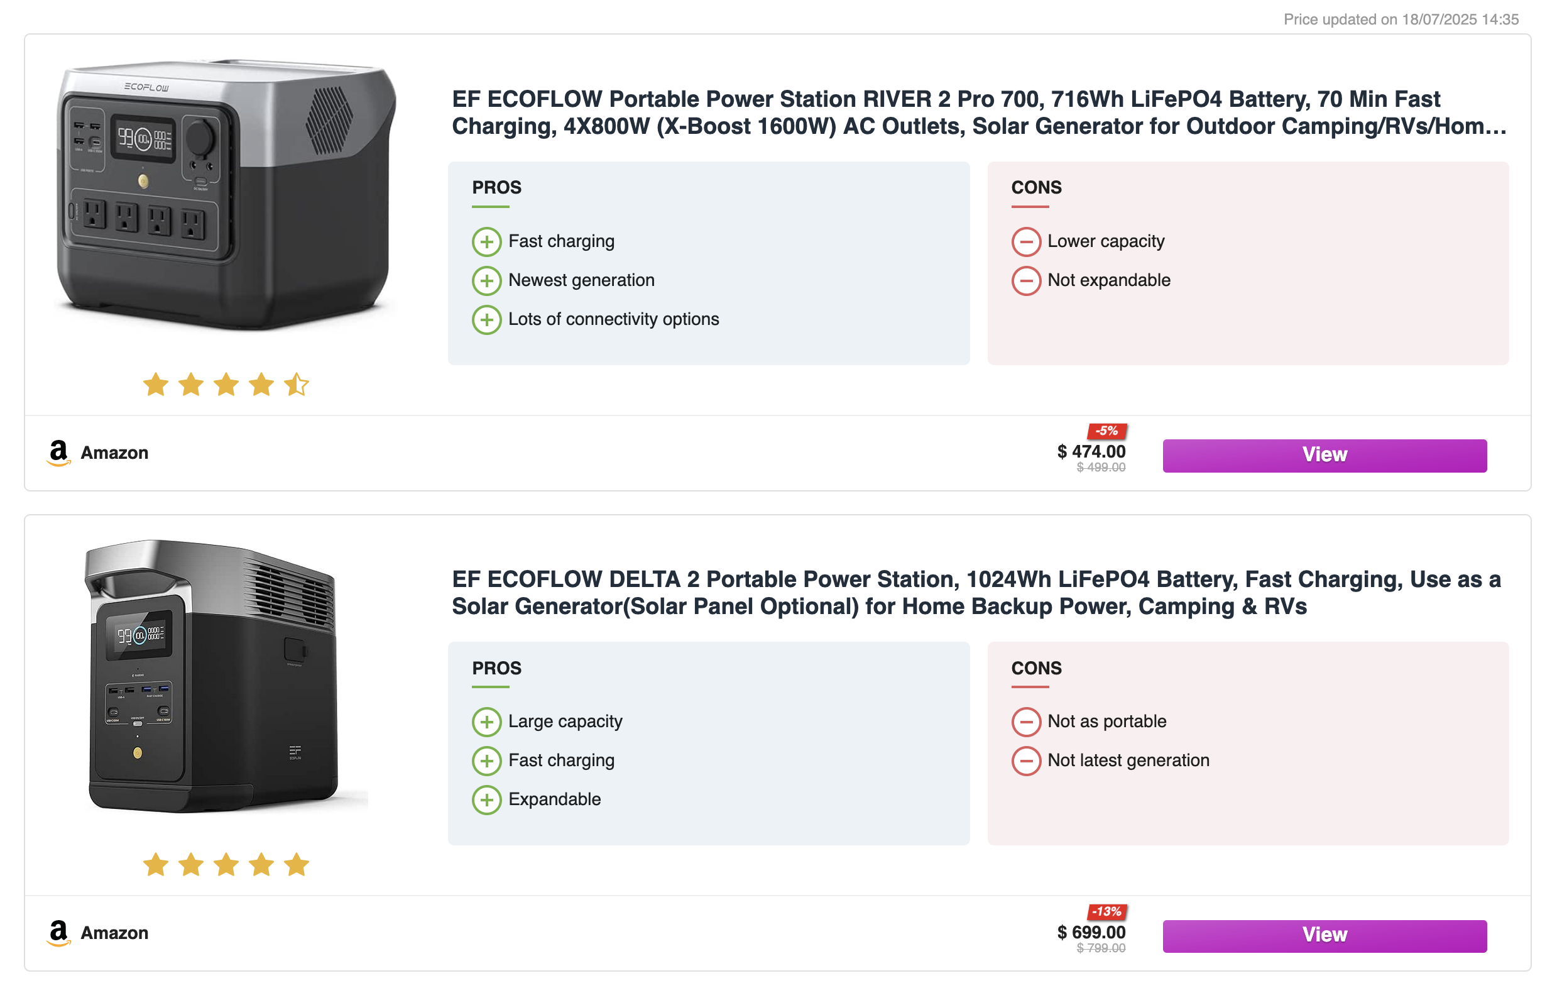
Task: Click the Amazon logo icon for RIVER 2 Pro
Action: [x=58, y=453]
